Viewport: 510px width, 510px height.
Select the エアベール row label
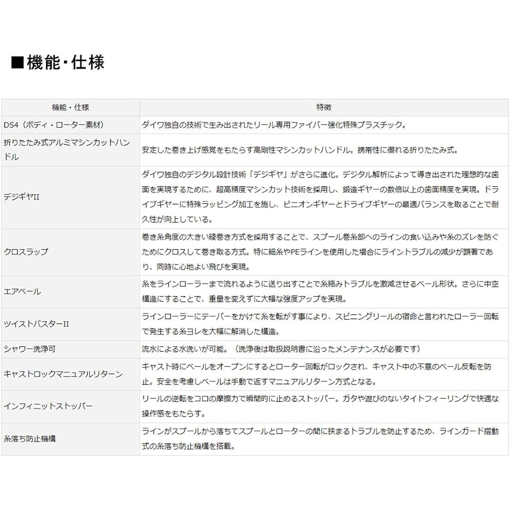(x=22, y=291)
